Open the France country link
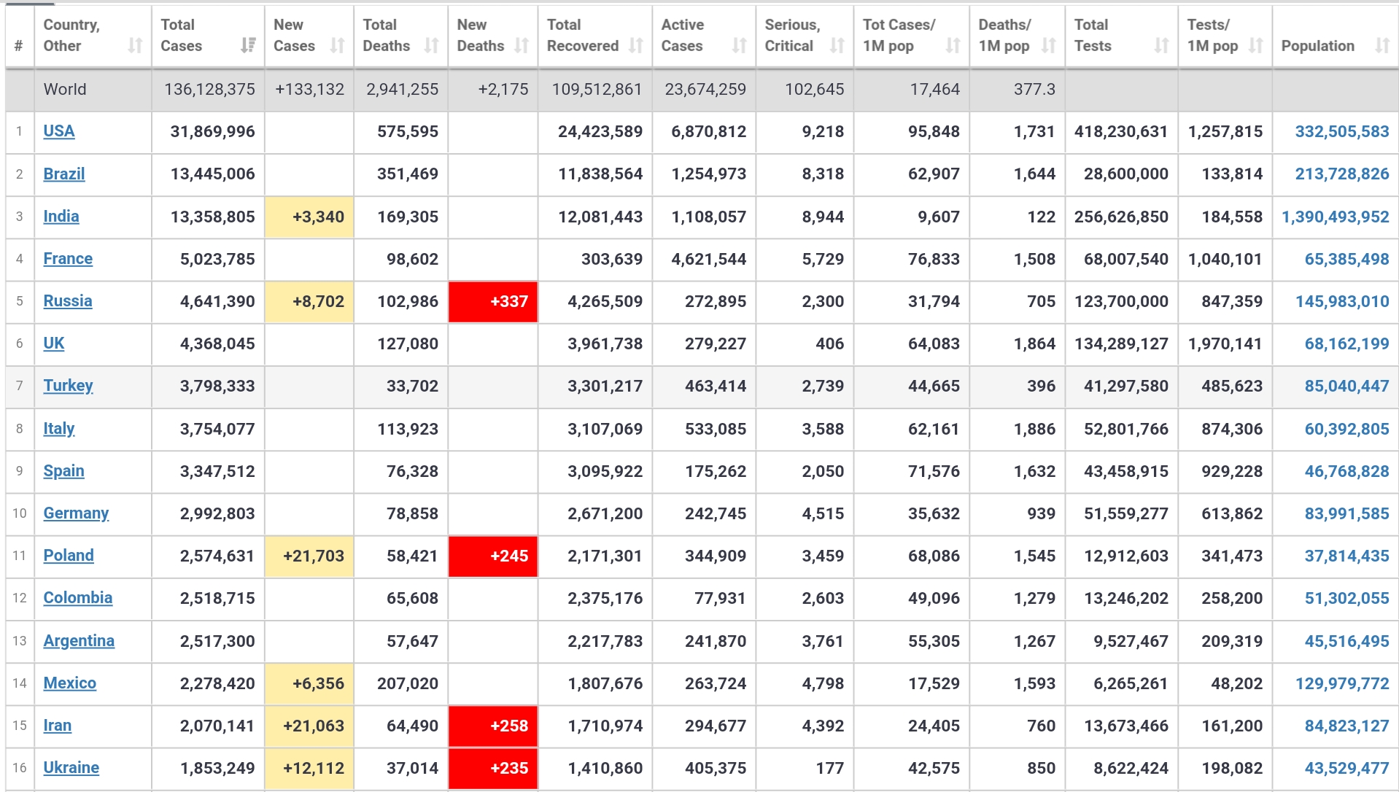1399x792 pixels. 68,259
